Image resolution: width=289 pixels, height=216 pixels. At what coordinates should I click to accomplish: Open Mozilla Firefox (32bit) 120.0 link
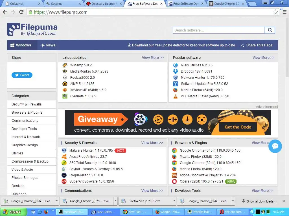pos(201,157)
